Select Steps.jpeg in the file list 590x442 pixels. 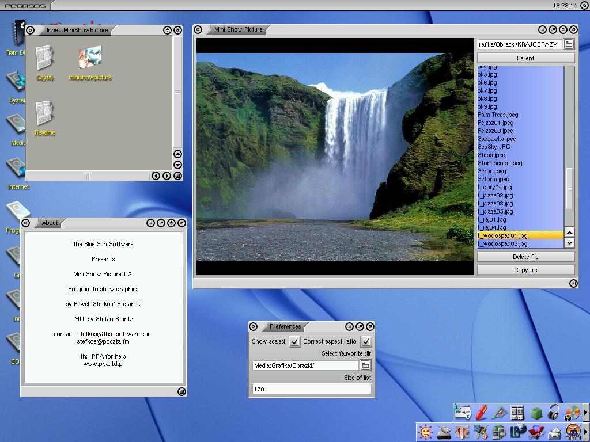pos(520,155)
